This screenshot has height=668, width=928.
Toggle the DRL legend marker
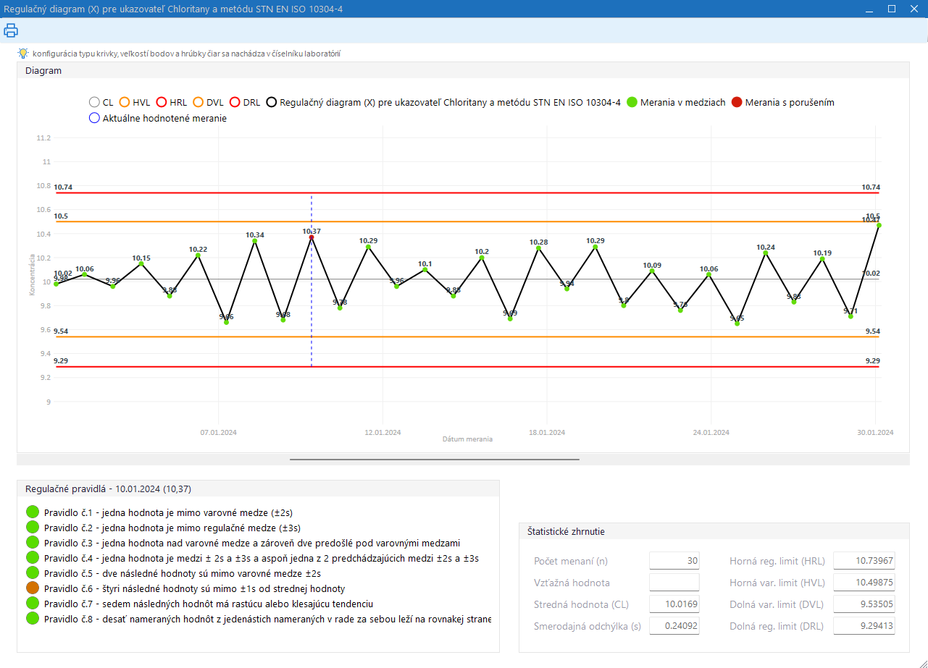click(235, 103)
